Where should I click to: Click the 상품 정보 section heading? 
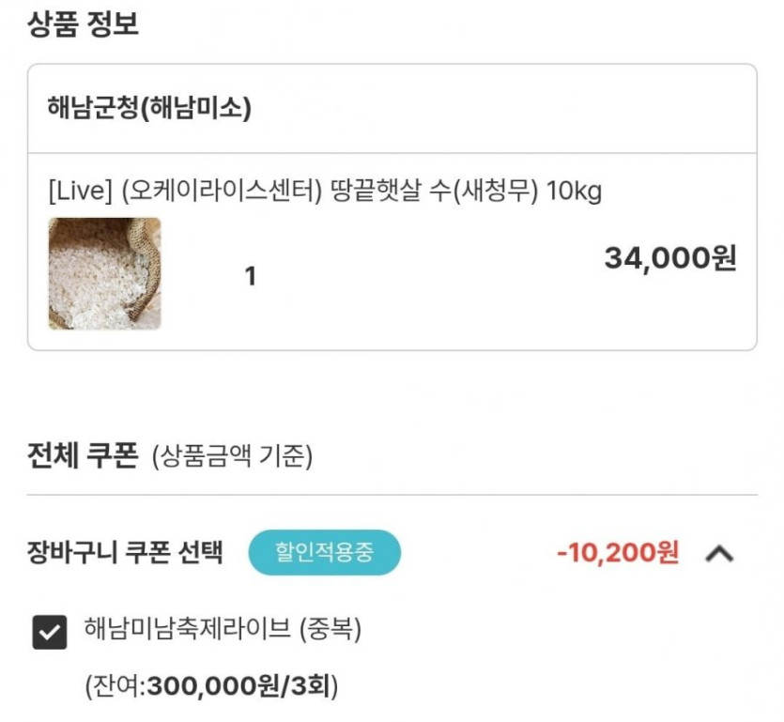point(83,23)
